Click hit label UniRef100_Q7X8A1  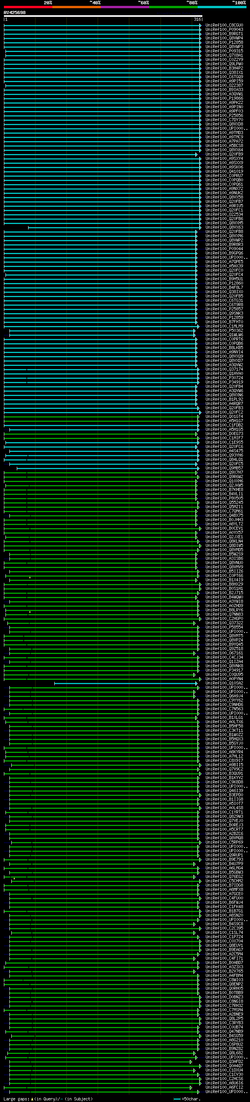(x=224, y=55)
